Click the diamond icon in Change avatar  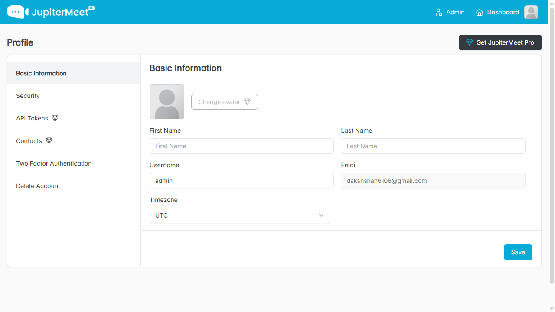click(247, 102)
